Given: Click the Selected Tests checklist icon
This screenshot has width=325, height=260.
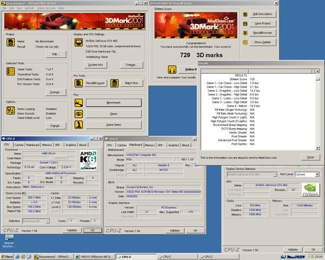Looking at the screenshot, I should click(x=11, y=72).
